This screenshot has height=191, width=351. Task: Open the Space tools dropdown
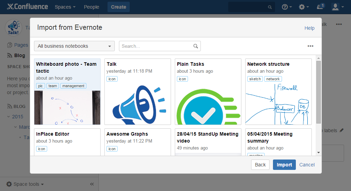(x=25, y=184)
